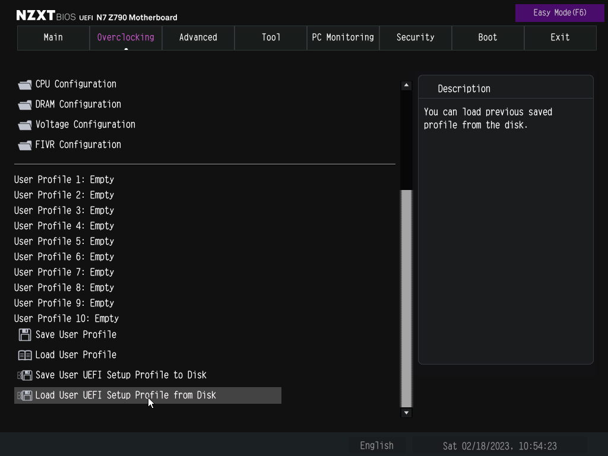Click Load UEFI Setup Profile from Disk icon
Image resolution: width=608 pixels, height=456 pixels.
(25, 395)
